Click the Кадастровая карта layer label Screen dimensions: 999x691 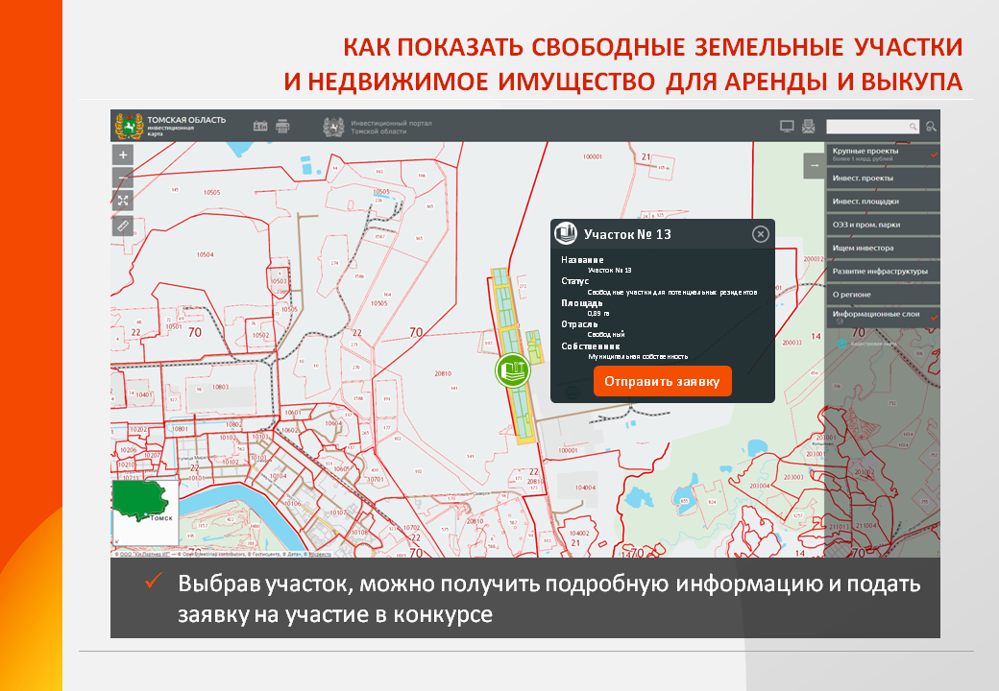pyautogui.click(x=873, y=344)
